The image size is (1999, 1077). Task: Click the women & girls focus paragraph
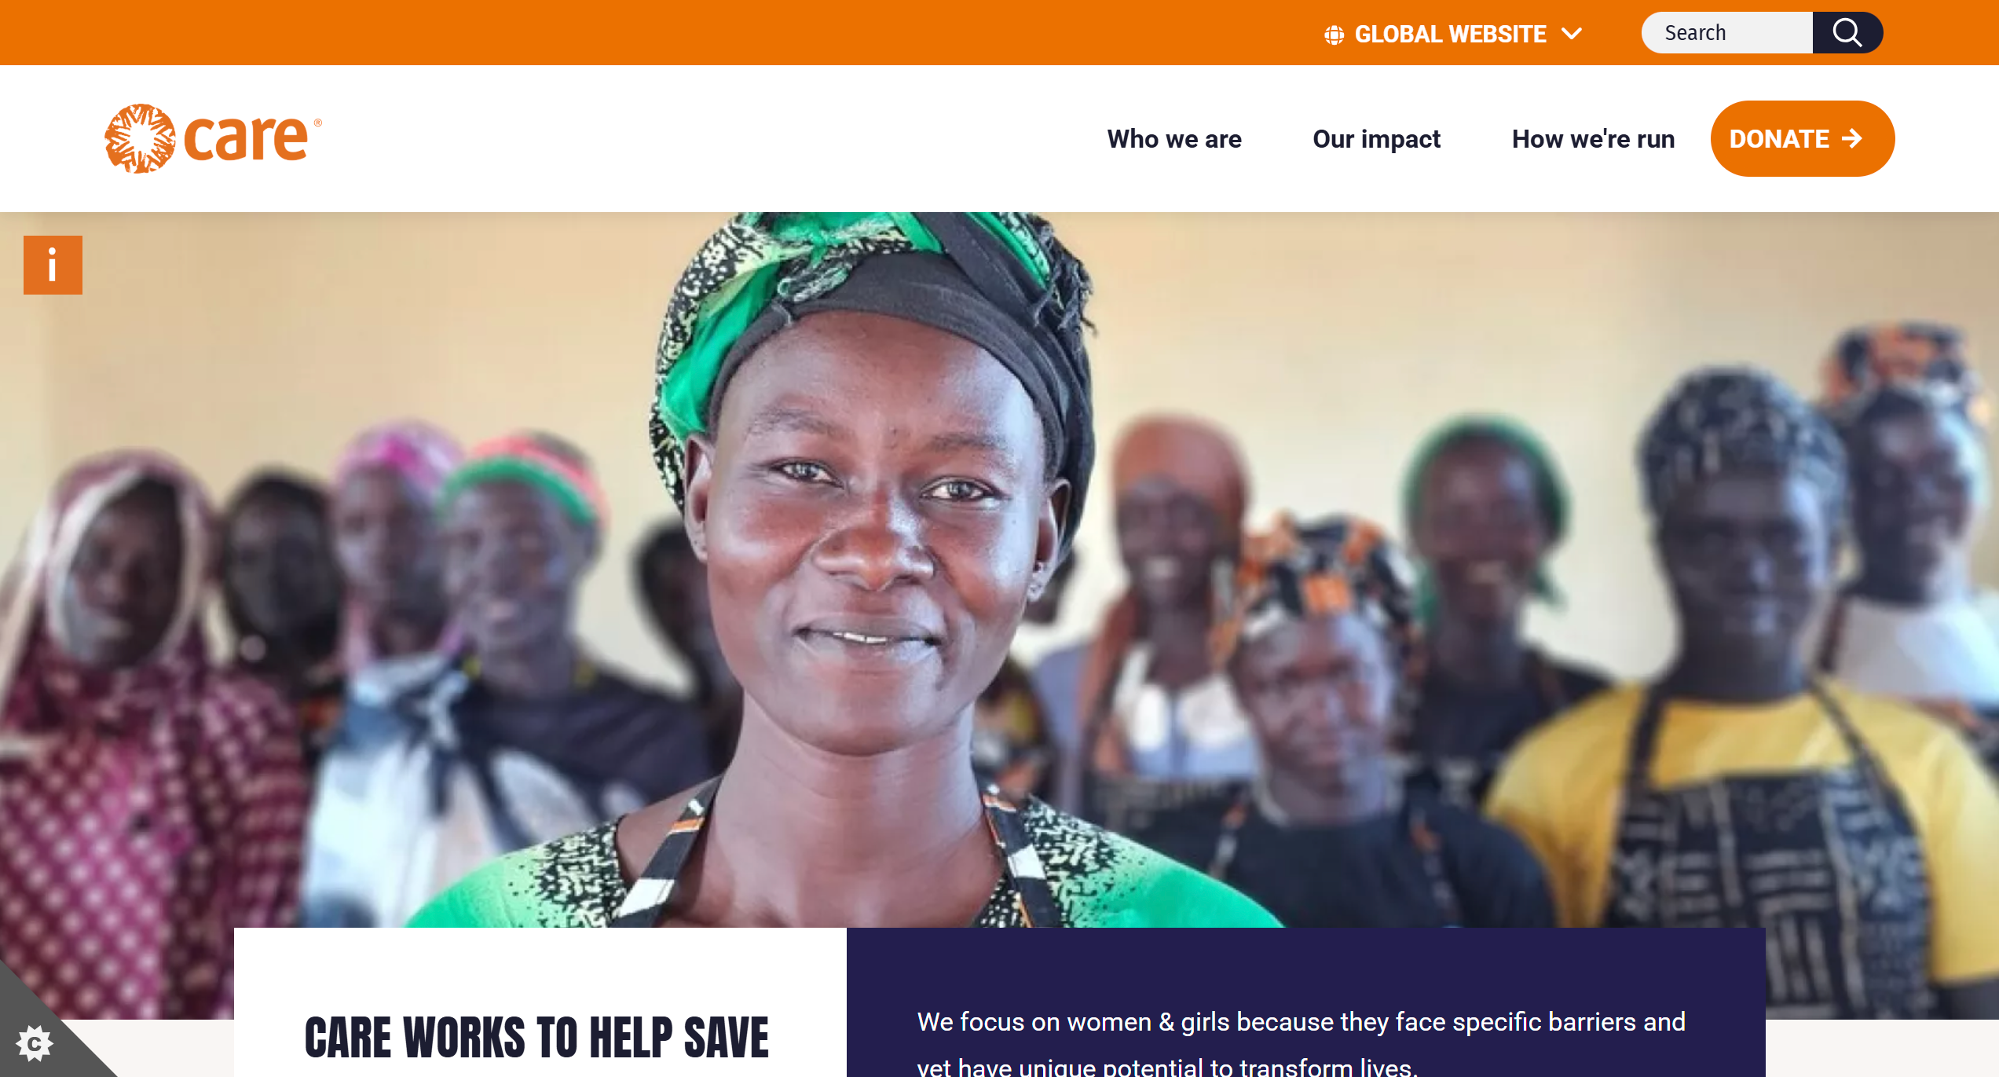coord(1302,1043)
